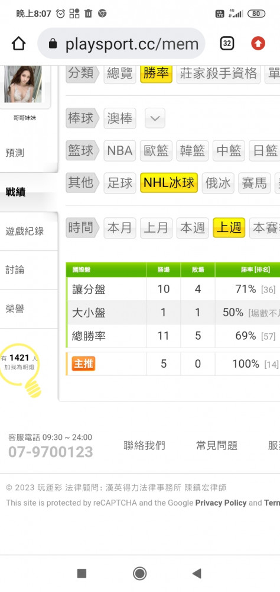Select the playsport.cc address field
Viewport: 280px width, 592px height.
121,44
